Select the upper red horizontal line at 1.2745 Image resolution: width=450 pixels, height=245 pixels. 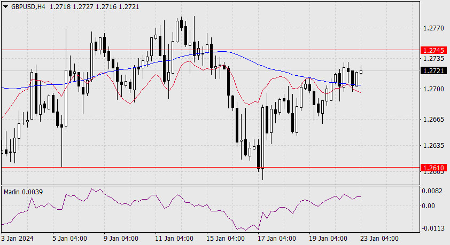pyautogui.click(x=211, y=50)
